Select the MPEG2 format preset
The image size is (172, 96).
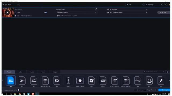click(103, 81)
